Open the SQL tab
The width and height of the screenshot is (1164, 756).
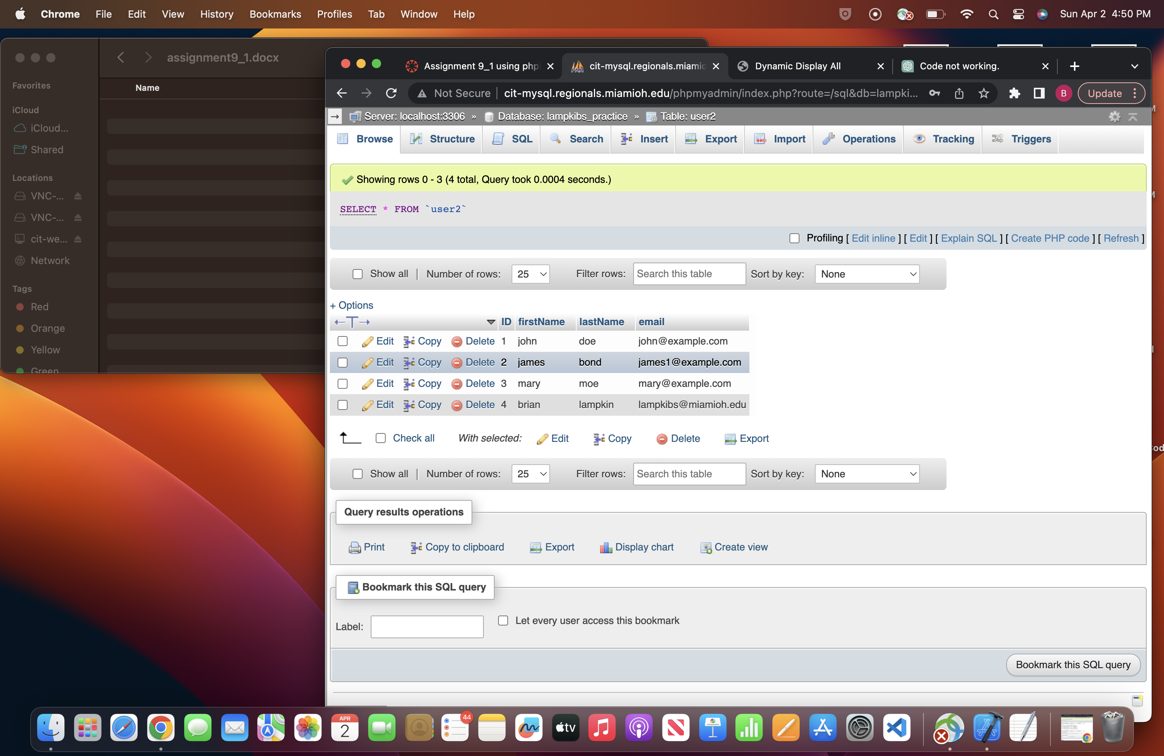click(512, 139)
